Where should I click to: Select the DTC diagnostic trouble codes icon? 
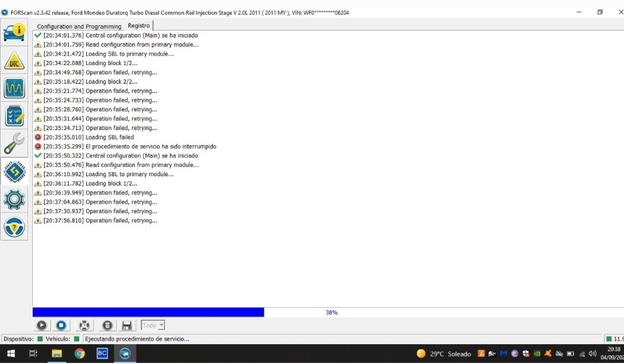14,60
